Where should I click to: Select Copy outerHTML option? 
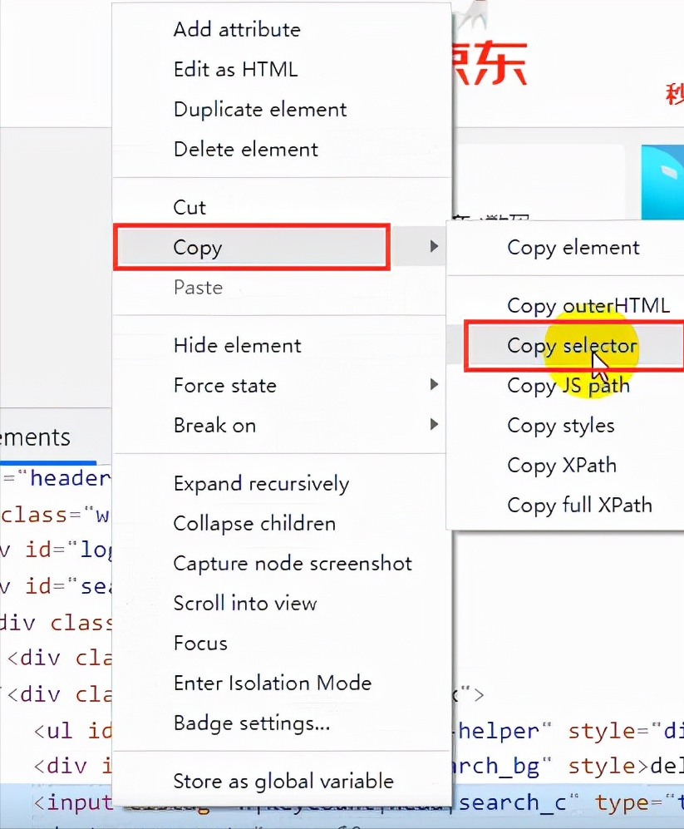[x=588, y=306]
